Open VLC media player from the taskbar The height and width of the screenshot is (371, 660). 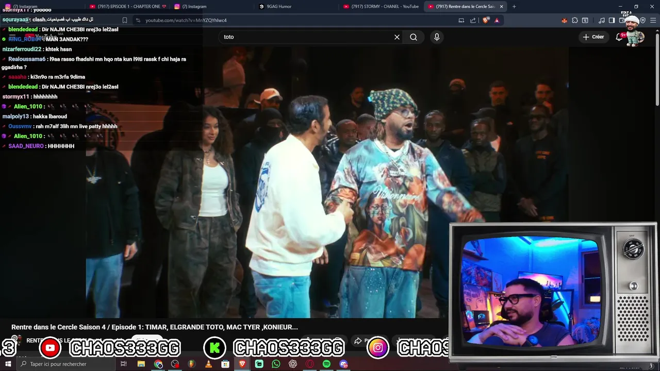[208, 364]
